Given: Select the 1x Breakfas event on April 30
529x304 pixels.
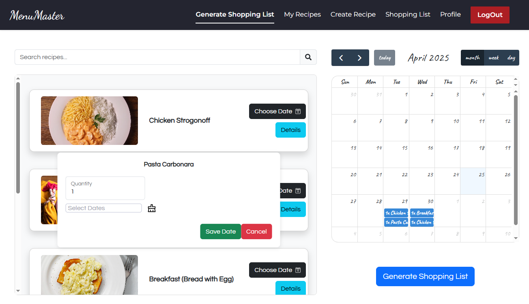Looking at the screenshot, I should pos(422,213).
